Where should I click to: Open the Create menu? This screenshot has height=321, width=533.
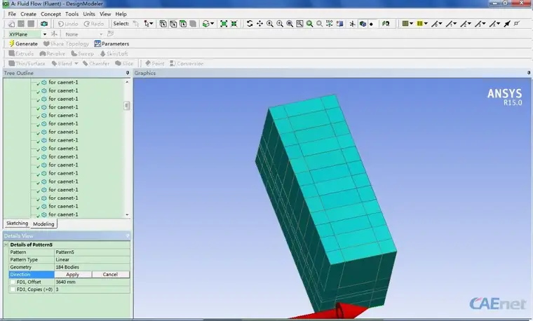[28, 14]
